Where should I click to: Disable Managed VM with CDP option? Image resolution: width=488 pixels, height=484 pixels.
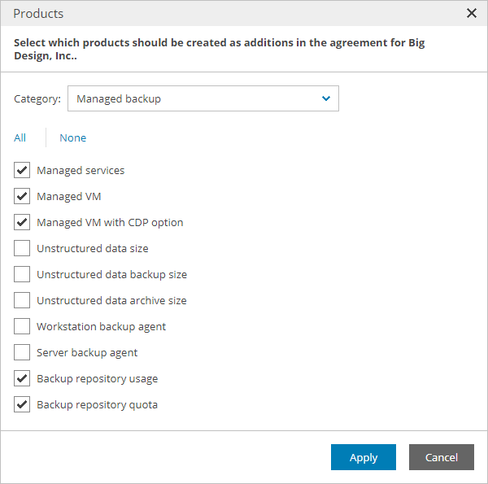[x=22, y=222]
